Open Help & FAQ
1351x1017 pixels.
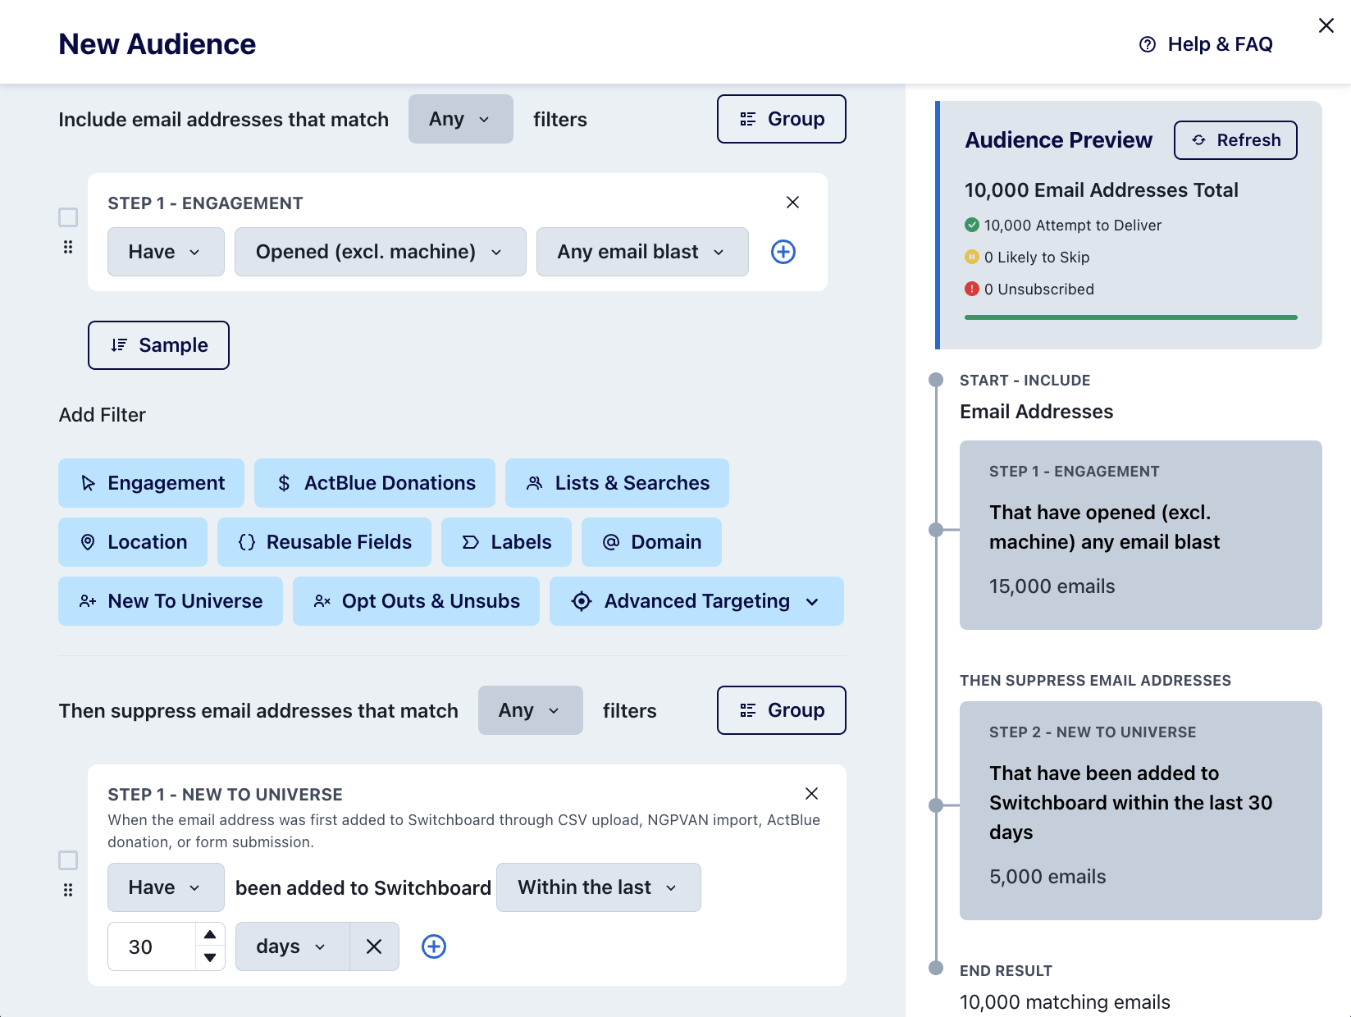pyautogui.click(x=1204, y=44)
